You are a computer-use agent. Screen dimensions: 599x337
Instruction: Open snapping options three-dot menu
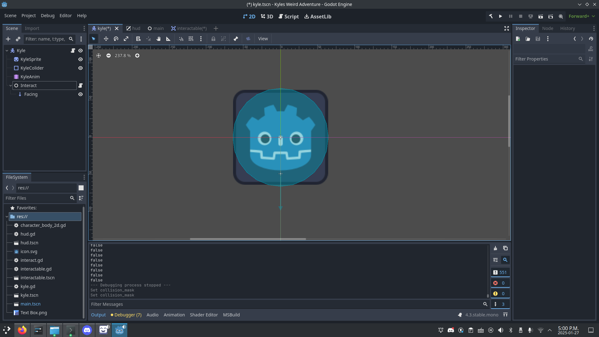click(x=201, y=39)
